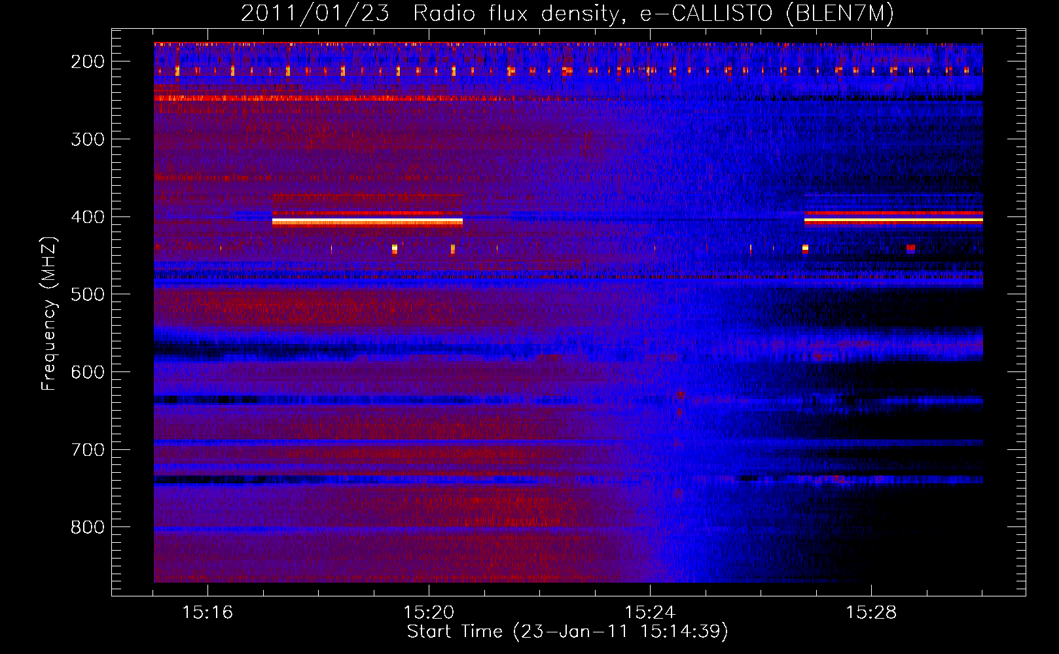Click the 500 frequency tick label

coord(88,294)
